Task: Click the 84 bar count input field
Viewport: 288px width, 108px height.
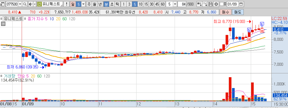Action: (x=182, y=4)
